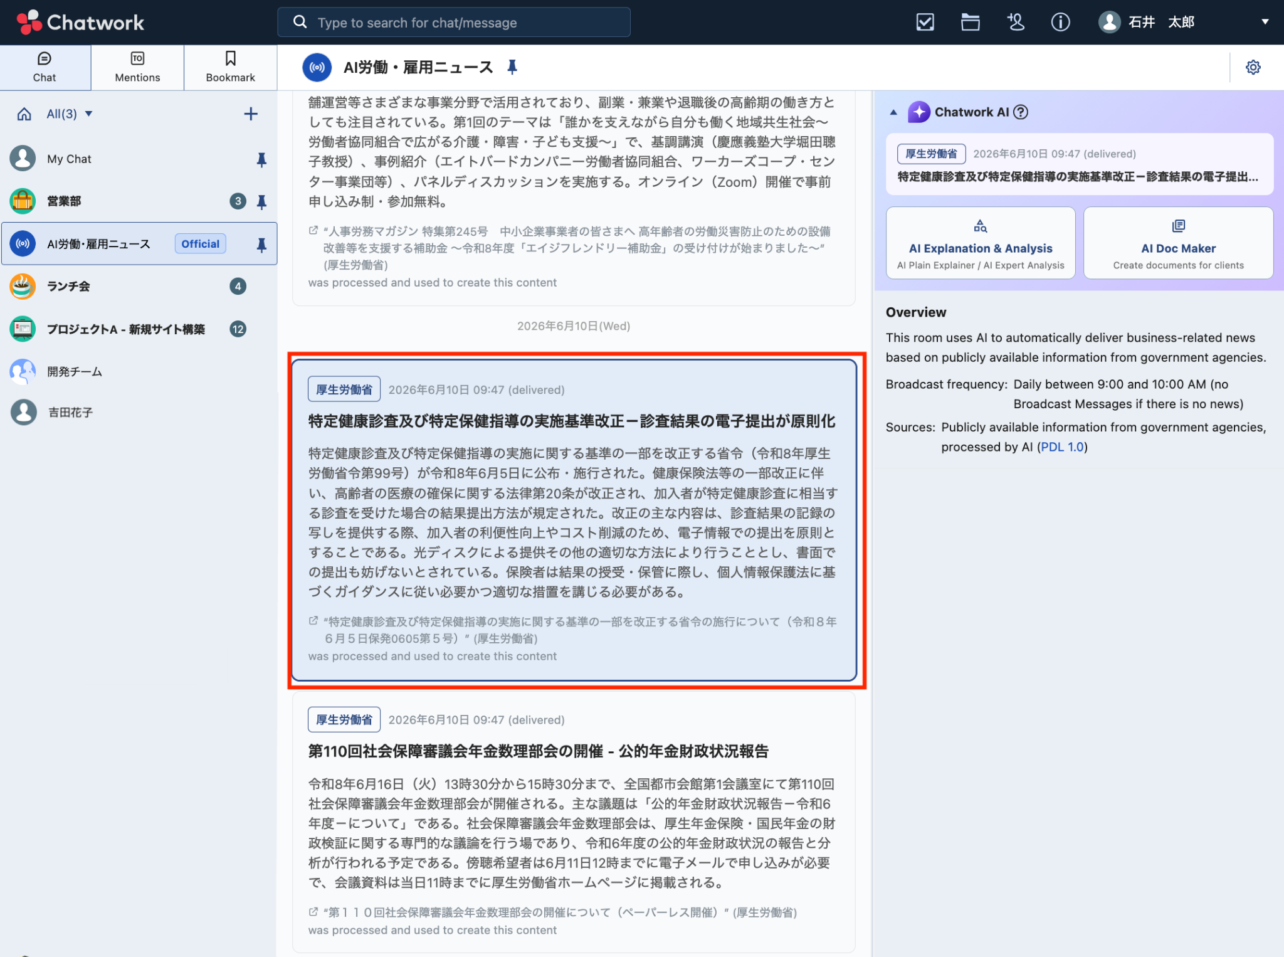The image size is (1284, 957).
Task: Click the AI Explanation & Analysis button
Action: pos(981,243)
